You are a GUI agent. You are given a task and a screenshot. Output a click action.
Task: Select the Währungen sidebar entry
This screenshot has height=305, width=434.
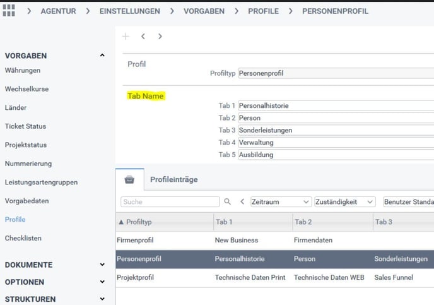coord(23,70)
